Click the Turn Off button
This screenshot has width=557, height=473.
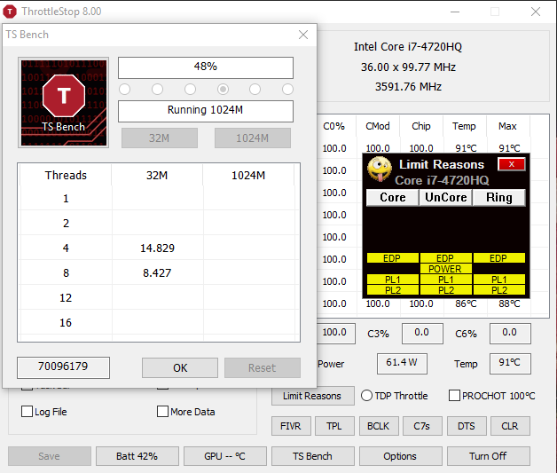pyautogui.click(x=489, y=456)
